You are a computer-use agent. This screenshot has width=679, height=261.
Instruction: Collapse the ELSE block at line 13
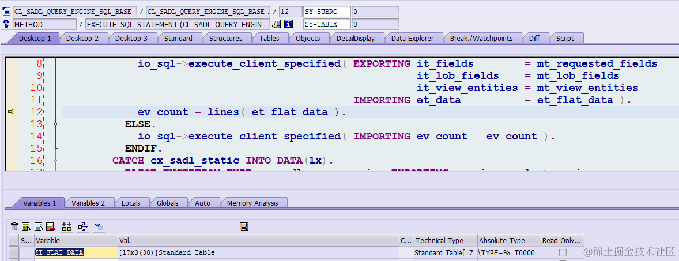56,124
